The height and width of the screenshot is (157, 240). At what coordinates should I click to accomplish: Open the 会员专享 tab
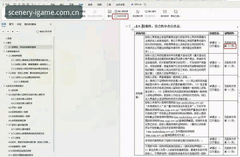120,5
